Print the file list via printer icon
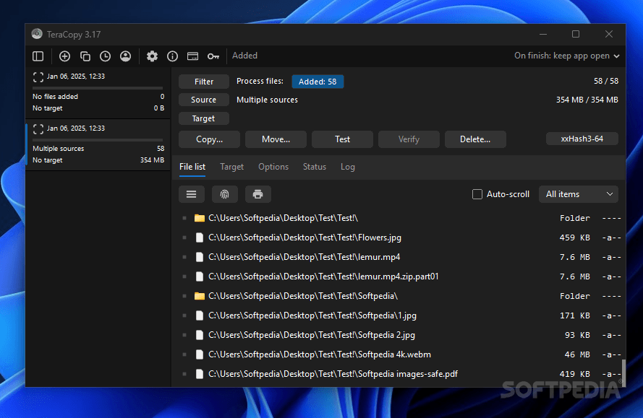 (x=257, y=193)
